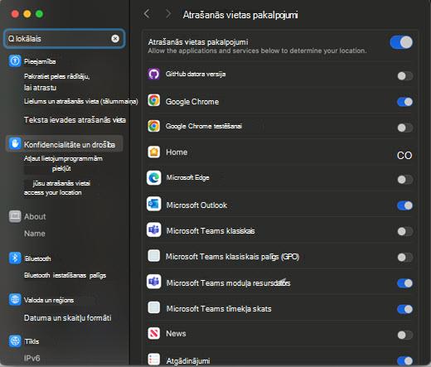431x367 pixels.
Task: Enable location for Microsoft Edge
Action: click(405, 180)
